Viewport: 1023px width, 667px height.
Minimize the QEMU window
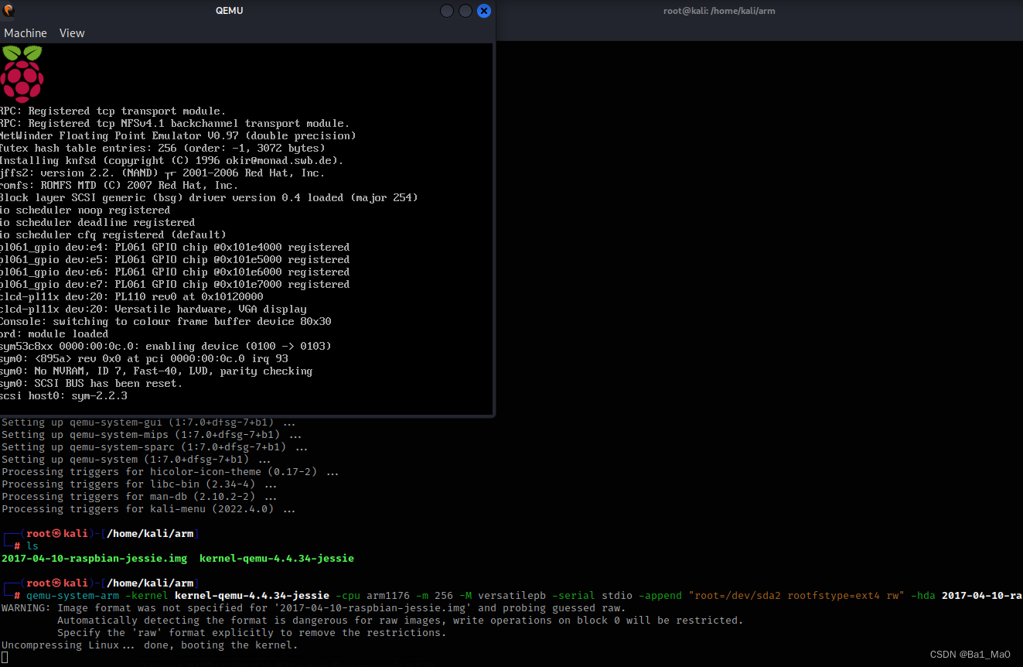[x=447, y=11]
